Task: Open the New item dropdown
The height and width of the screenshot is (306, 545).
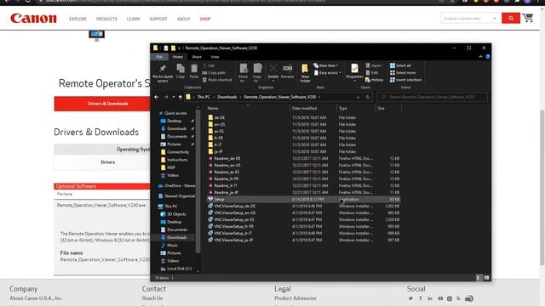Action: pos(325,65)
